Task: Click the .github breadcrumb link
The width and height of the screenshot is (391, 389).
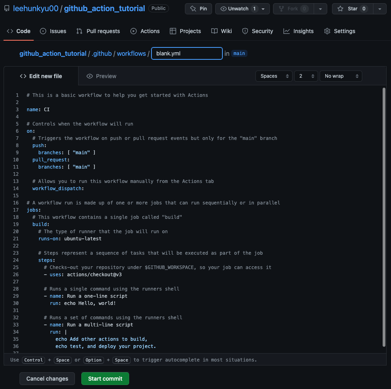Action: pos(102,54)
